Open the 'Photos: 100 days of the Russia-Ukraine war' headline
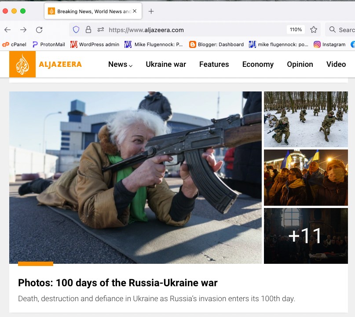Image resolution: width=355 pixels, height=317 pixels. tap(118, 283)
